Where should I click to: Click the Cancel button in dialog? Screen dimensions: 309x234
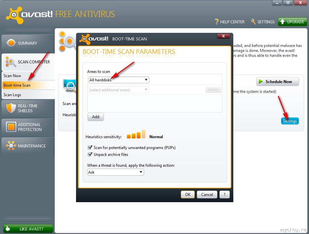coord(207,195)
